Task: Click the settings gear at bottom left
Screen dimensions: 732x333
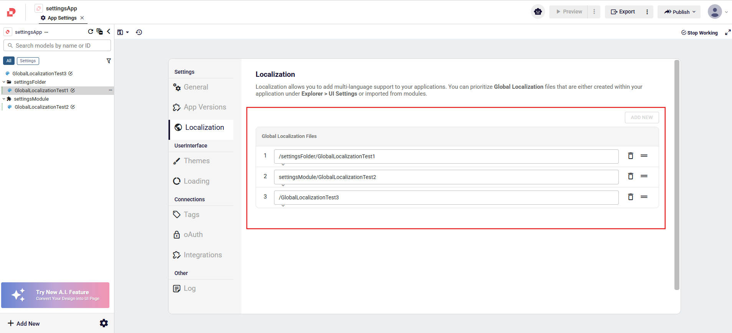Action: 104,323
